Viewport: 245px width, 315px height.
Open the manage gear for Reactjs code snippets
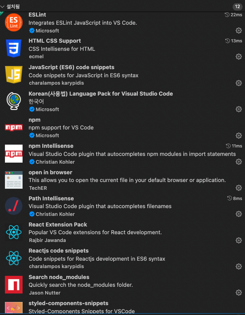pyautogui.click(x=239, y=266)
